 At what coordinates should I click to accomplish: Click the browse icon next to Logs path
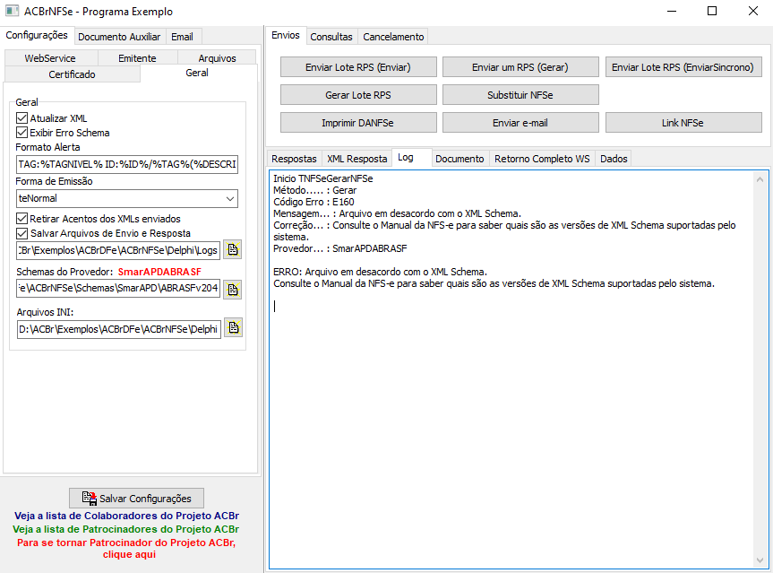pyautogui.click(x=233, y=249)
